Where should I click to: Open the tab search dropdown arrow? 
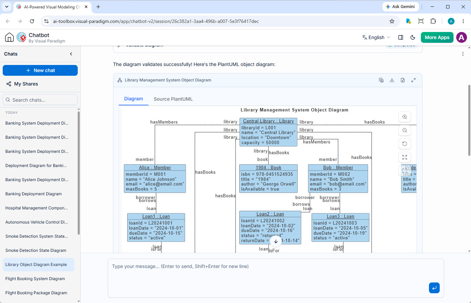7,7
